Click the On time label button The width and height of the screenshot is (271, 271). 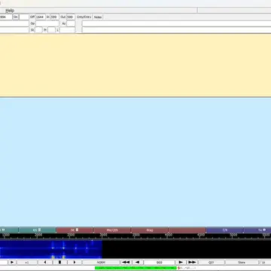[16, 17]
